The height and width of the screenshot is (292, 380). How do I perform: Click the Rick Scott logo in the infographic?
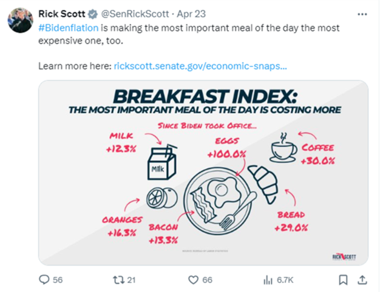344,257
